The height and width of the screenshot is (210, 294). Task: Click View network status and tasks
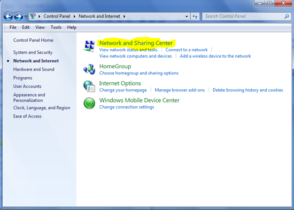tap(128, 50)
